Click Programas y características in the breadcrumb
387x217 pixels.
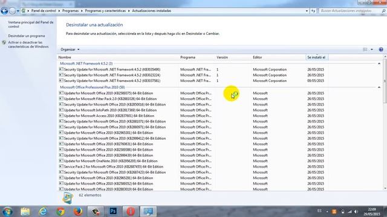[x=105, y=11]
